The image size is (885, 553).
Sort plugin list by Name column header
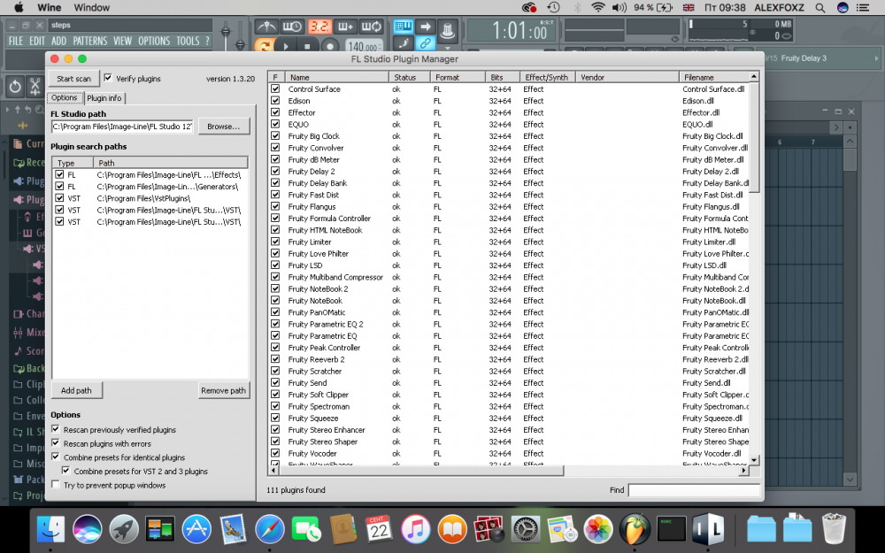coord(336,77)
